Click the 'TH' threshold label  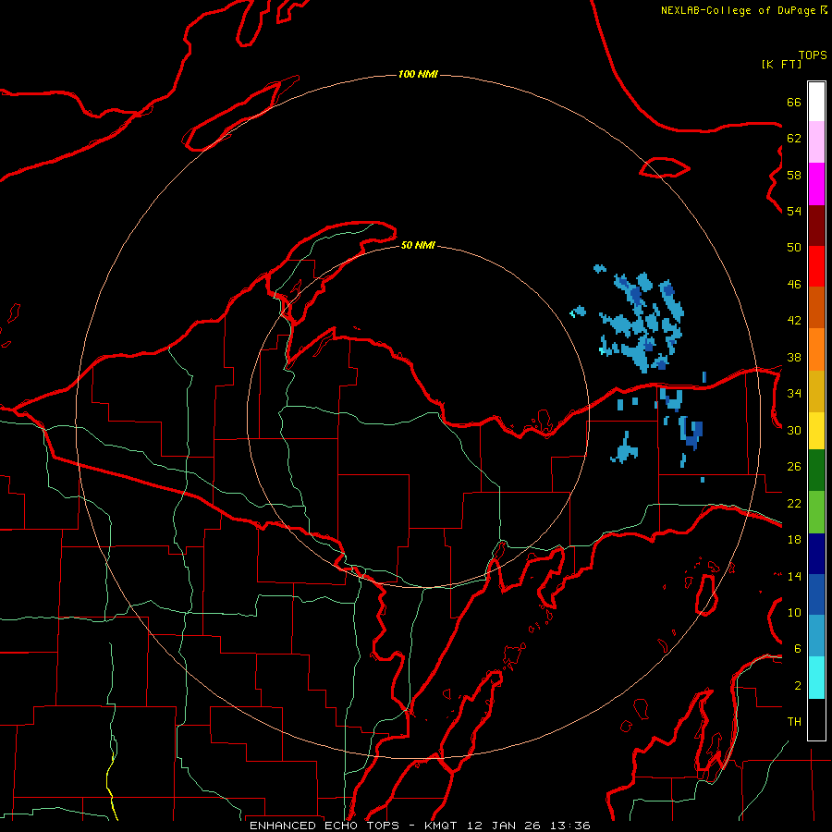[x=794, y=722]
